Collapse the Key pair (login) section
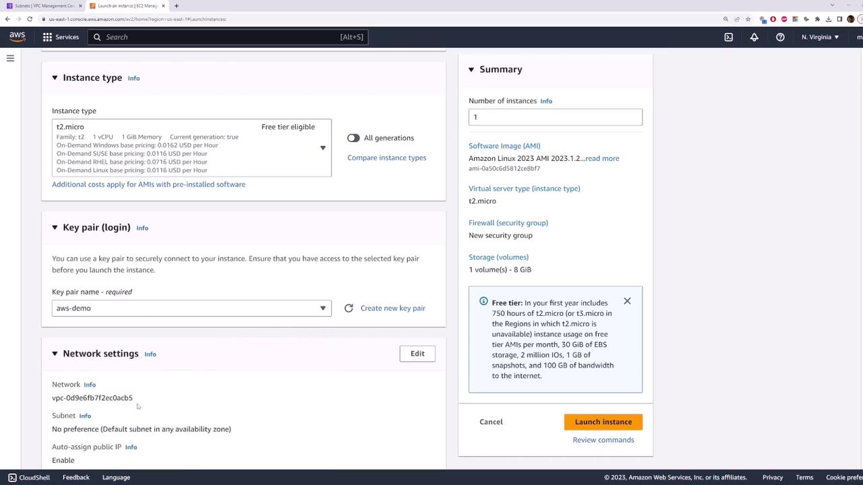 [x=55, y=228]
